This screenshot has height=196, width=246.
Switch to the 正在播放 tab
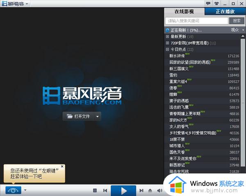click(x=225, y=11)
